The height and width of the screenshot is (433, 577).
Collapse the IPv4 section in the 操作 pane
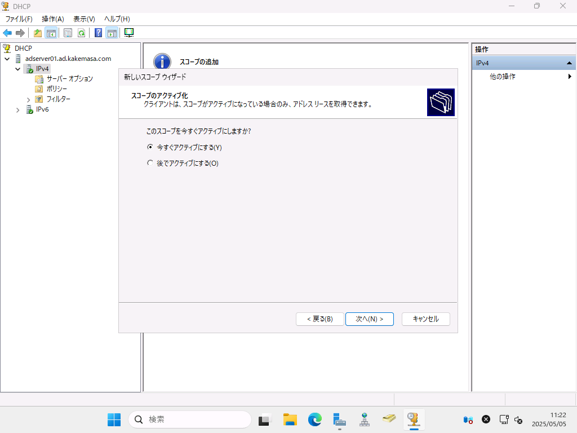[x=569, y=63]
